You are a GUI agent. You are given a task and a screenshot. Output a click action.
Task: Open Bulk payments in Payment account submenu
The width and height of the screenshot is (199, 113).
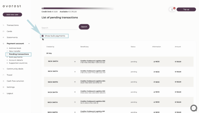click(16, 57)
